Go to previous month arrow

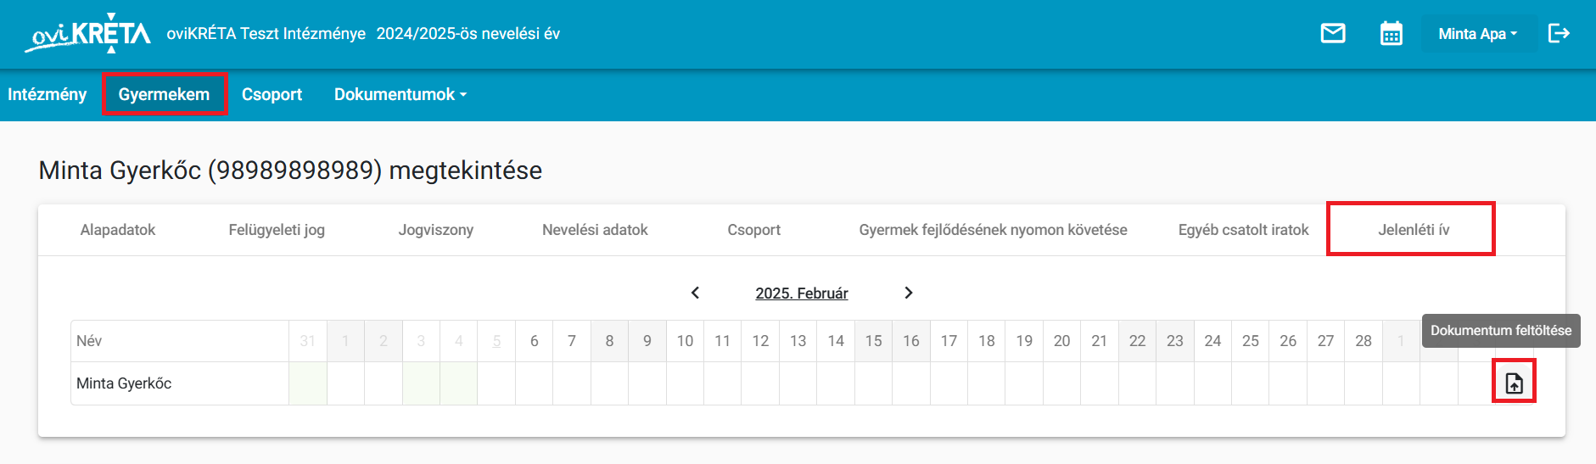pyautogui.click(x=695, y=293)
